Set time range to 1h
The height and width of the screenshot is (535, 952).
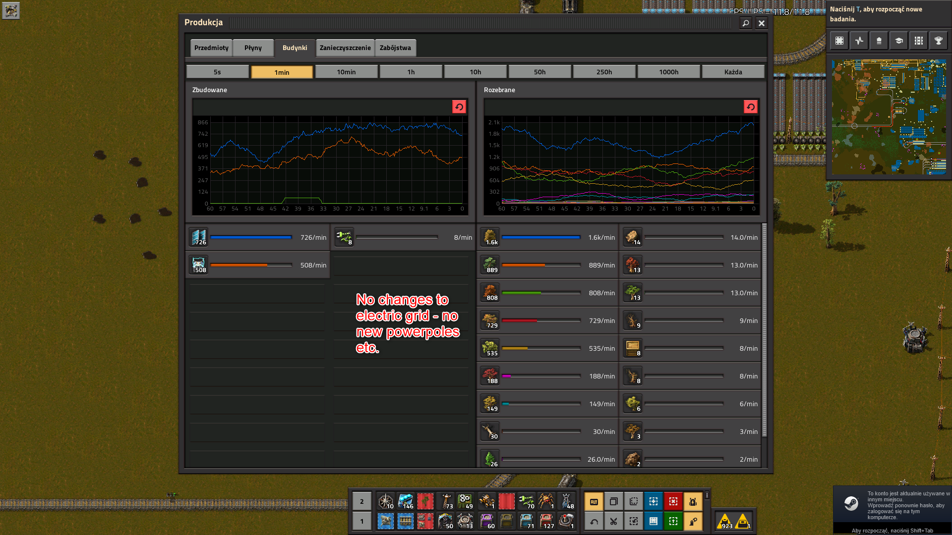[x=411, y=72]
